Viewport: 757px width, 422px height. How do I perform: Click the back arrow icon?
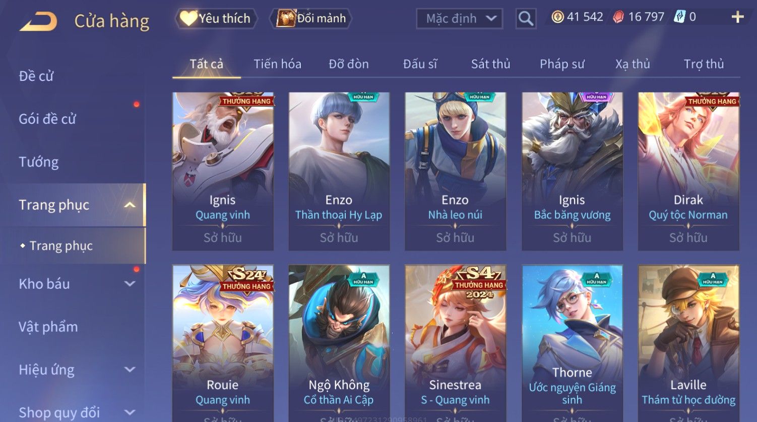pyautogui.click(x=38, y=22)
